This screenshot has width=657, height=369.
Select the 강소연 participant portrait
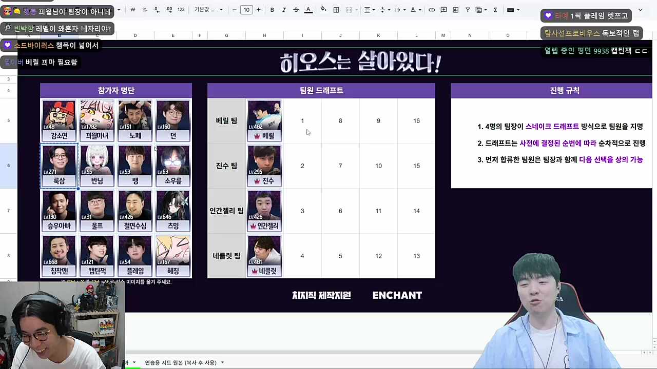[x=59, y=120]
